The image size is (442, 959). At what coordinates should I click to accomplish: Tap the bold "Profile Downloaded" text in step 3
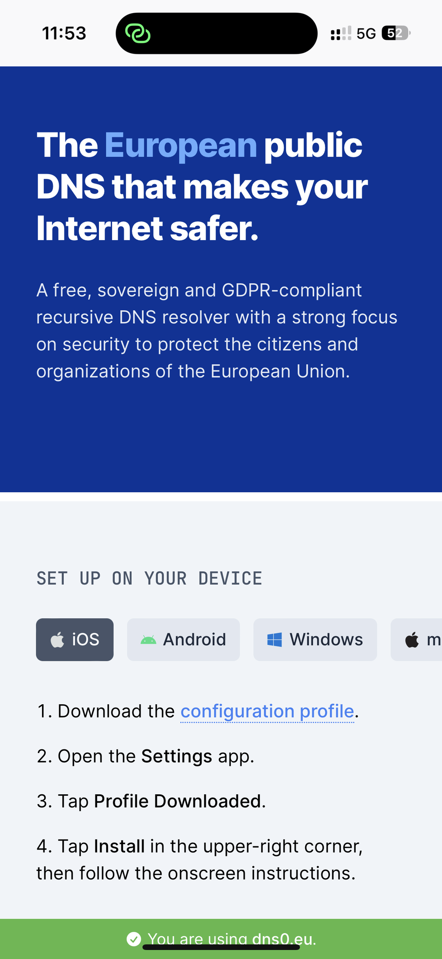(178, 801)
